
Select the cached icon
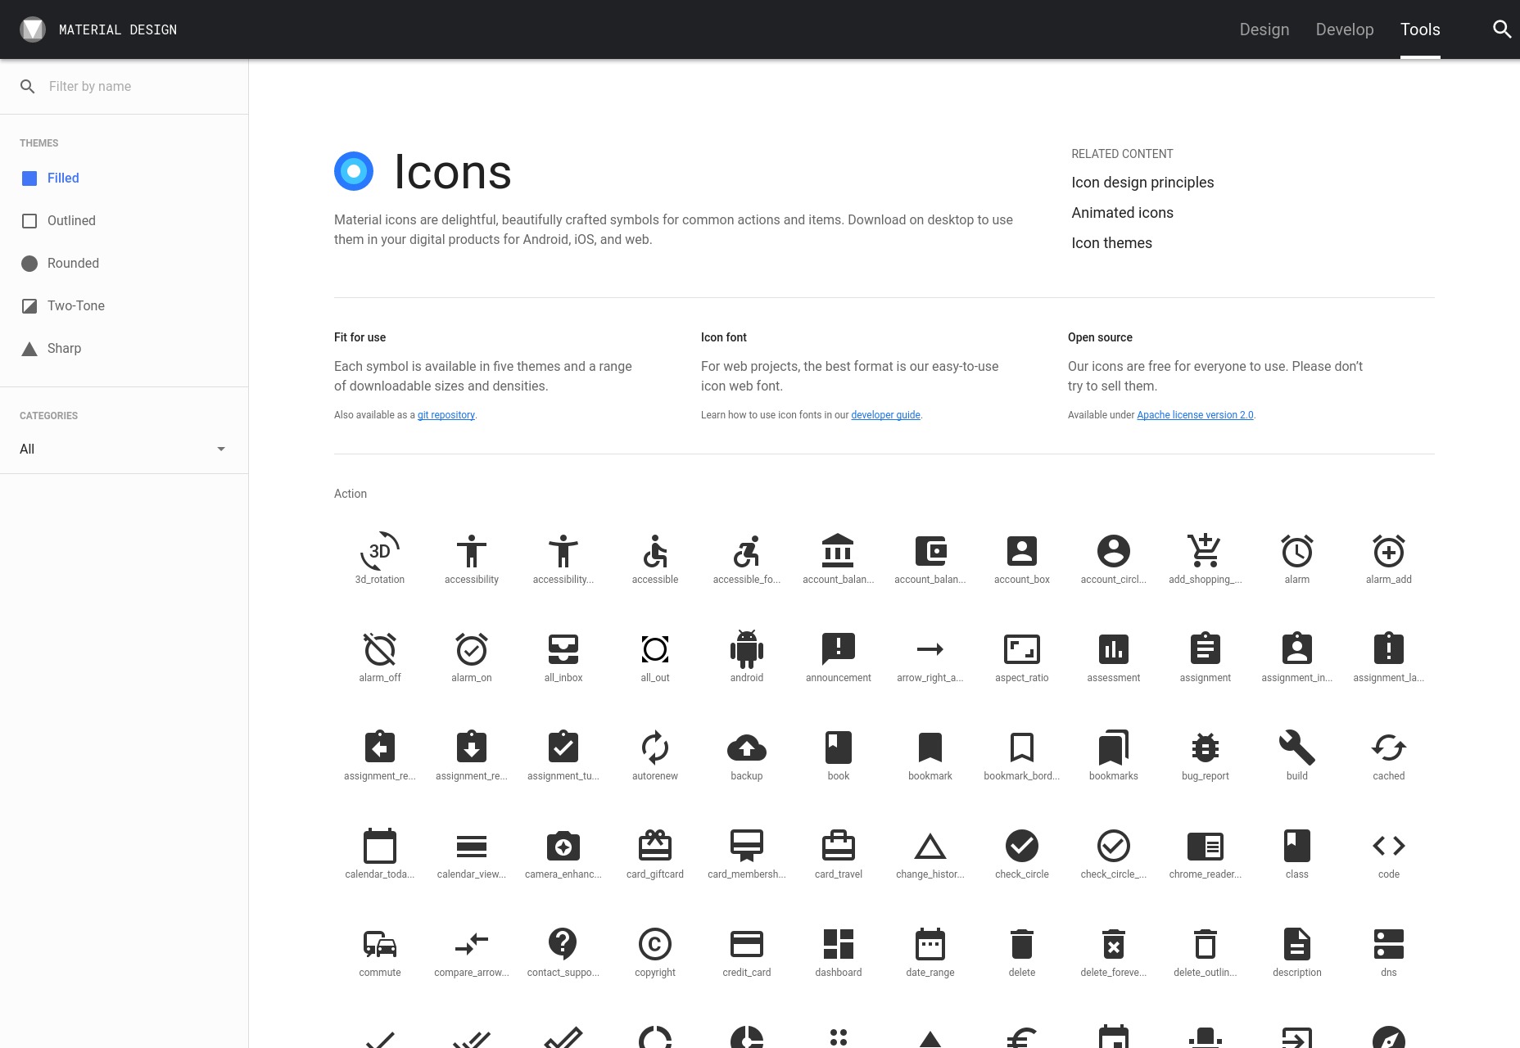[1389, 748]
